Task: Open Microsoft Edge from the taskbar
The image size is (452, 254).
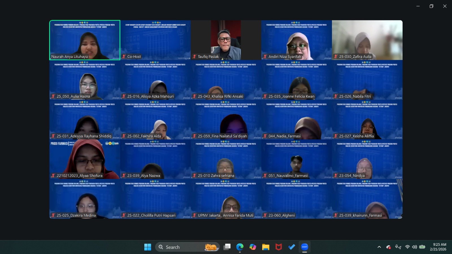Action: (x=240, y=247)
